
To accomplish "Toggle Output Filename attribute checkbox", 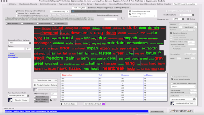I will point(130,11).
